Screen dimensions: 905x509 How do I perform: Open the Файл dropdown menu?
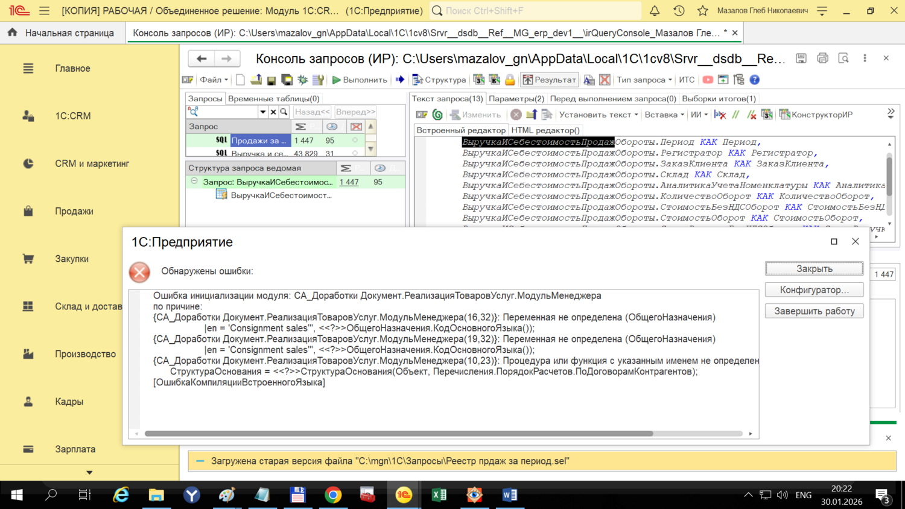coord(214,80)
